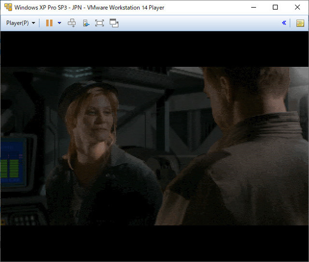
Task: Expand the power options dropdown arrow
Action: click(59, 23)
